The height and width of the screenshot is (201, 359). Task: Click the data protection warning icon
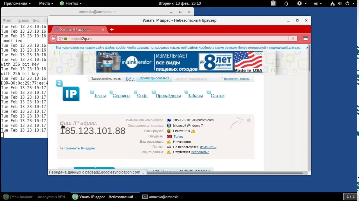169,152
